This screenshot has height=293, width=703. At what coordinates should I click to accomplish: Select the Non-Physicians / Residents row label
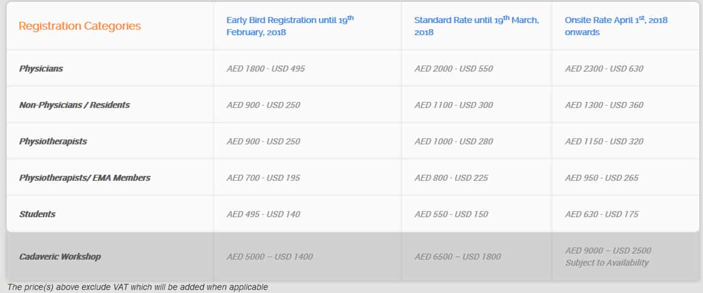tap(74, 105)
